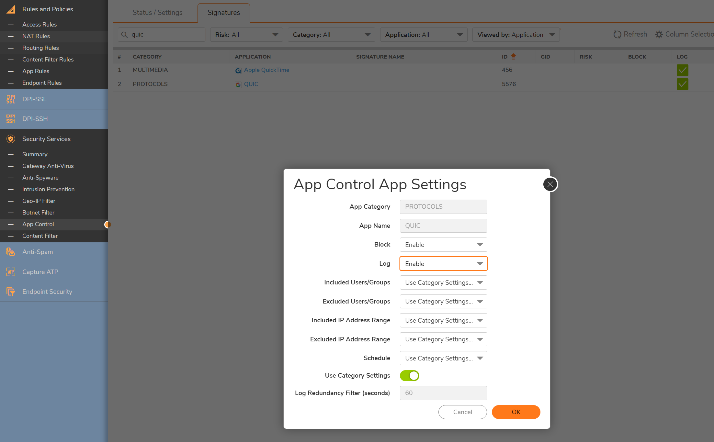Click the DPI-SSH sidebar icon

(11, 119)
